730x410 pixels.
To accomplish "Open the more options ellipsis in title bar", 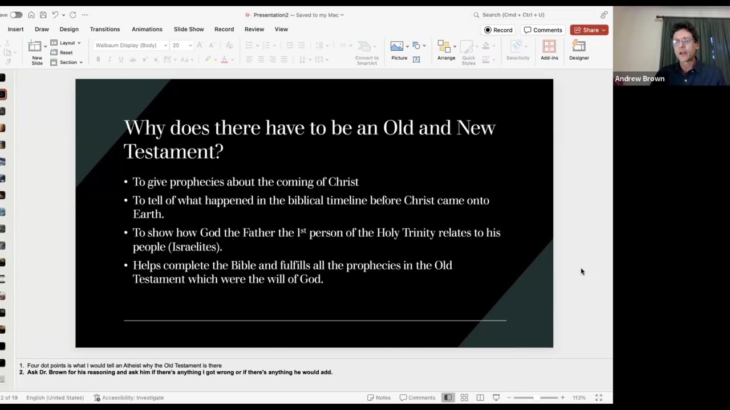I will [x=85, y=15].
